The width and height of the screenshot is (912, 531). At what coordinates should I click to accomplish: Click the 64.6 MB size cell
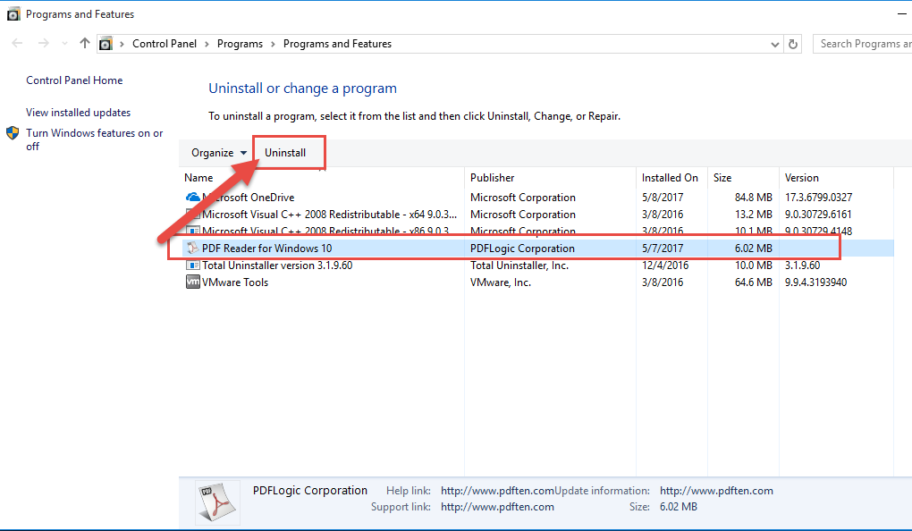[x=753, y=282]
